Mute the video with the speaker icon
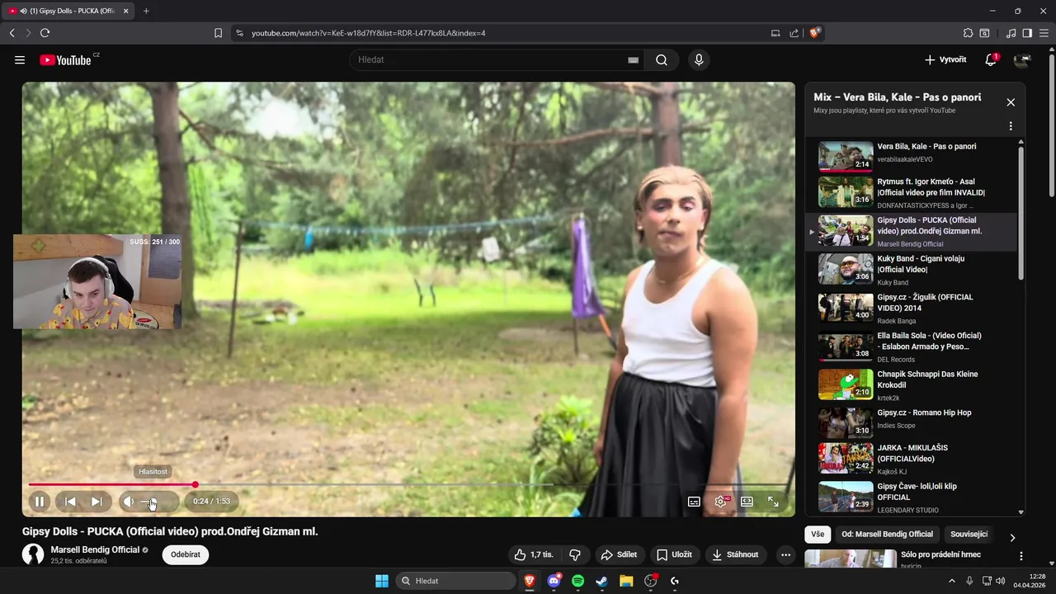This screenshot has height=594, width=1056. click(129, 501)
